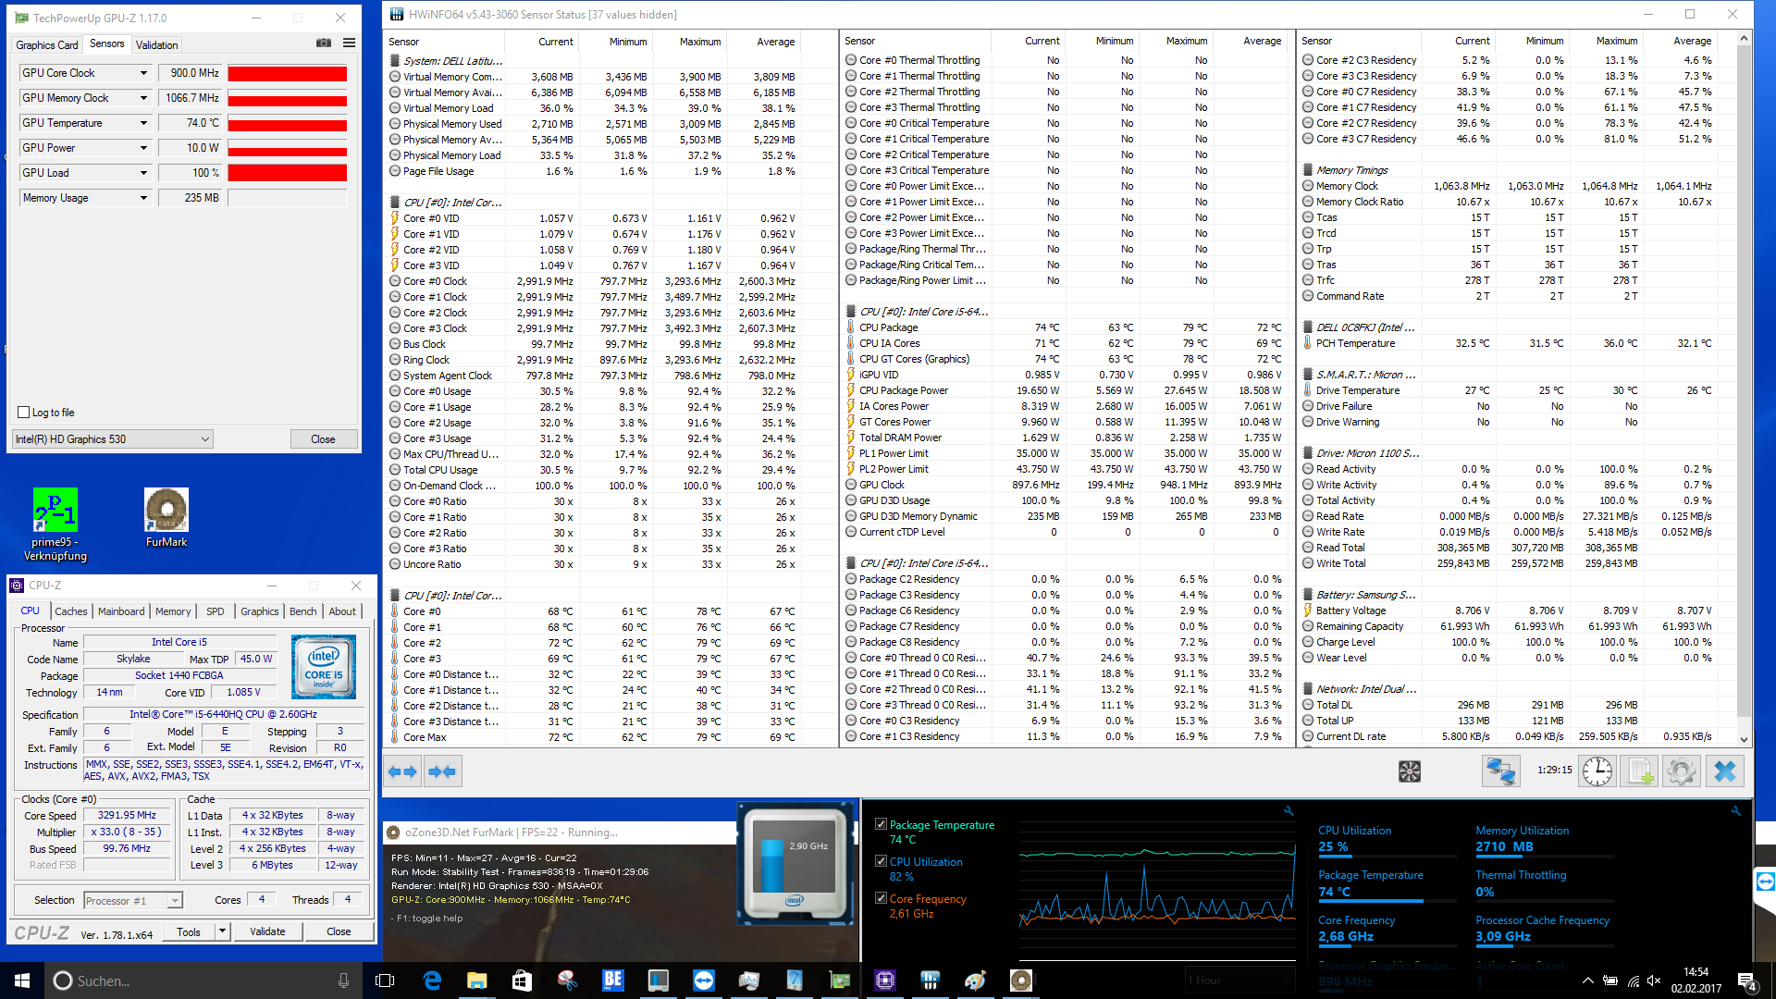Open HWiNFO network remote monitoring icon
The height and width of the screenshot is (999, 1776).
click(x=1500, y=771)
